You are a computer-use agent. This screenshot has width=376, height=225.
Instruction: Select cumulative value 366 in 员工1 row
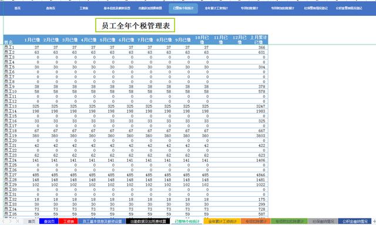tap(261, 47)
